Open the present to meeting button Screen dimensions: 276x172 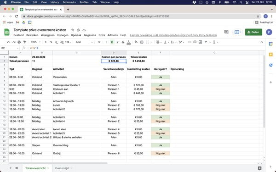pos(238,32)
